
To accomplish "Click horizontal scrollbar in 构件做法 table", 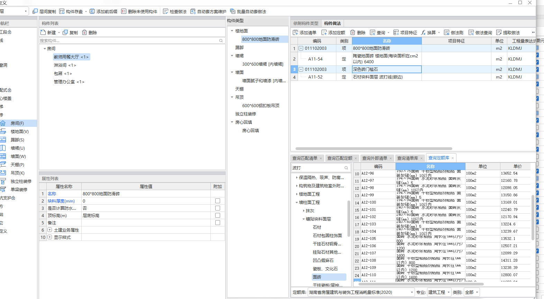I will [374, 149].
